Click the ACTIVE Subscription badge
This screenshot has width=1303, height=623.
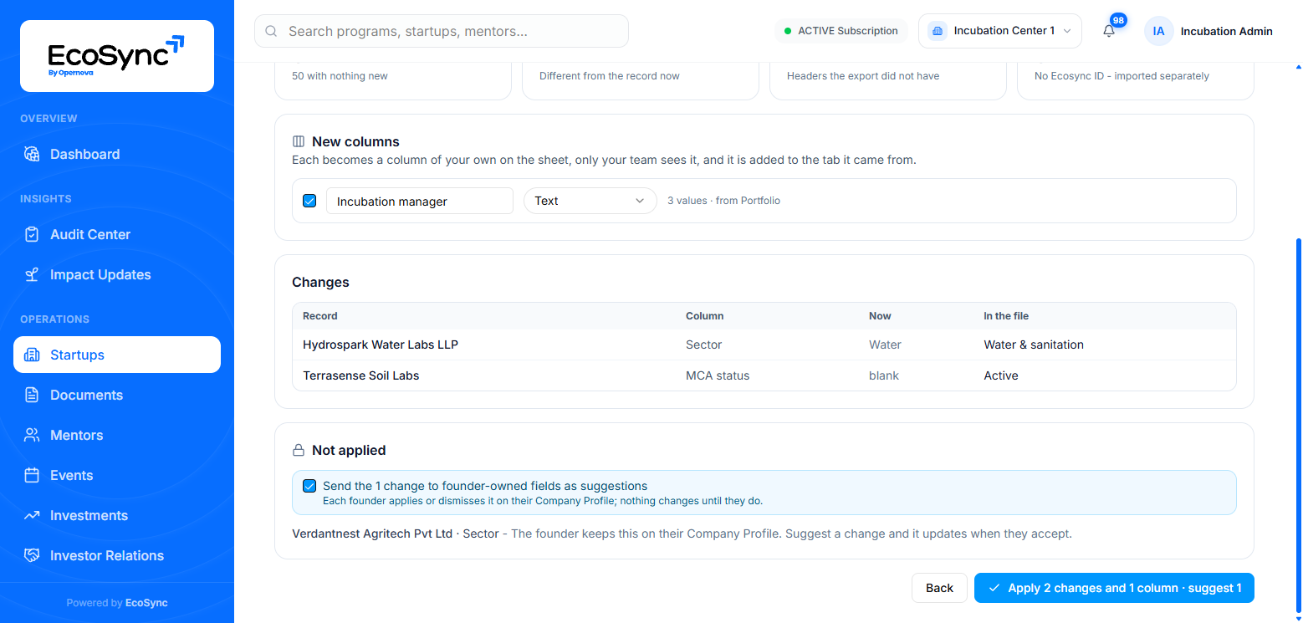pos(841,31)
